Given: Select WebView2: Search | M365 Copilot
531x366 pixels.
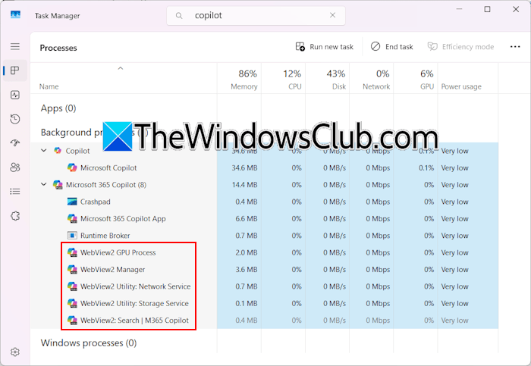Looking at the screenshot, I should 264,320.
